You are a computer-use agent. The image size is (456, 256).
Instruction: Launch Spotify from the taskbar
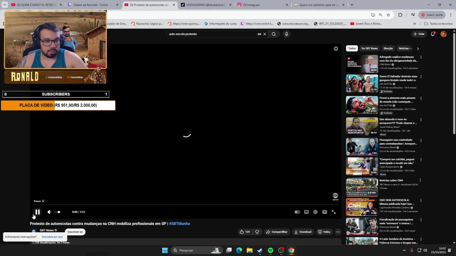(270, 250)
